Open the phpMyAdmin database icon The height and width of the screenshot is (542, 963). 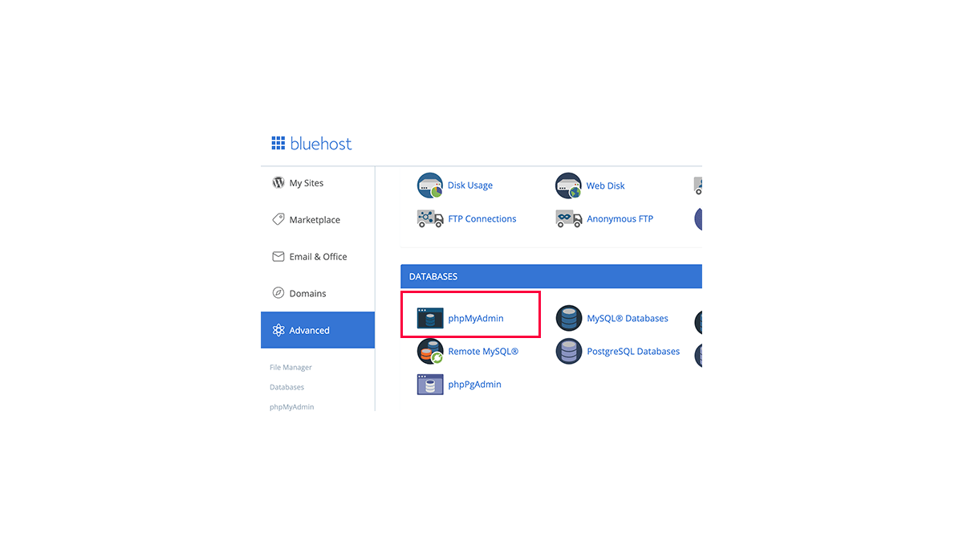pos(430,318)
